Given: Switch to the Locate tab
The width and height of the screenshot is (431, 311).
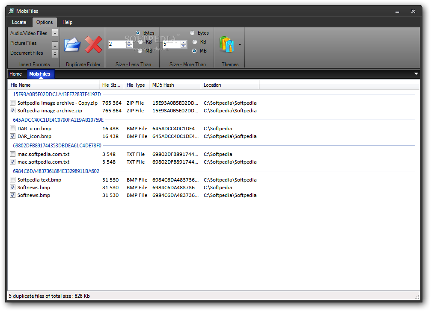Looking at the screenshot, I should [19, 22].
